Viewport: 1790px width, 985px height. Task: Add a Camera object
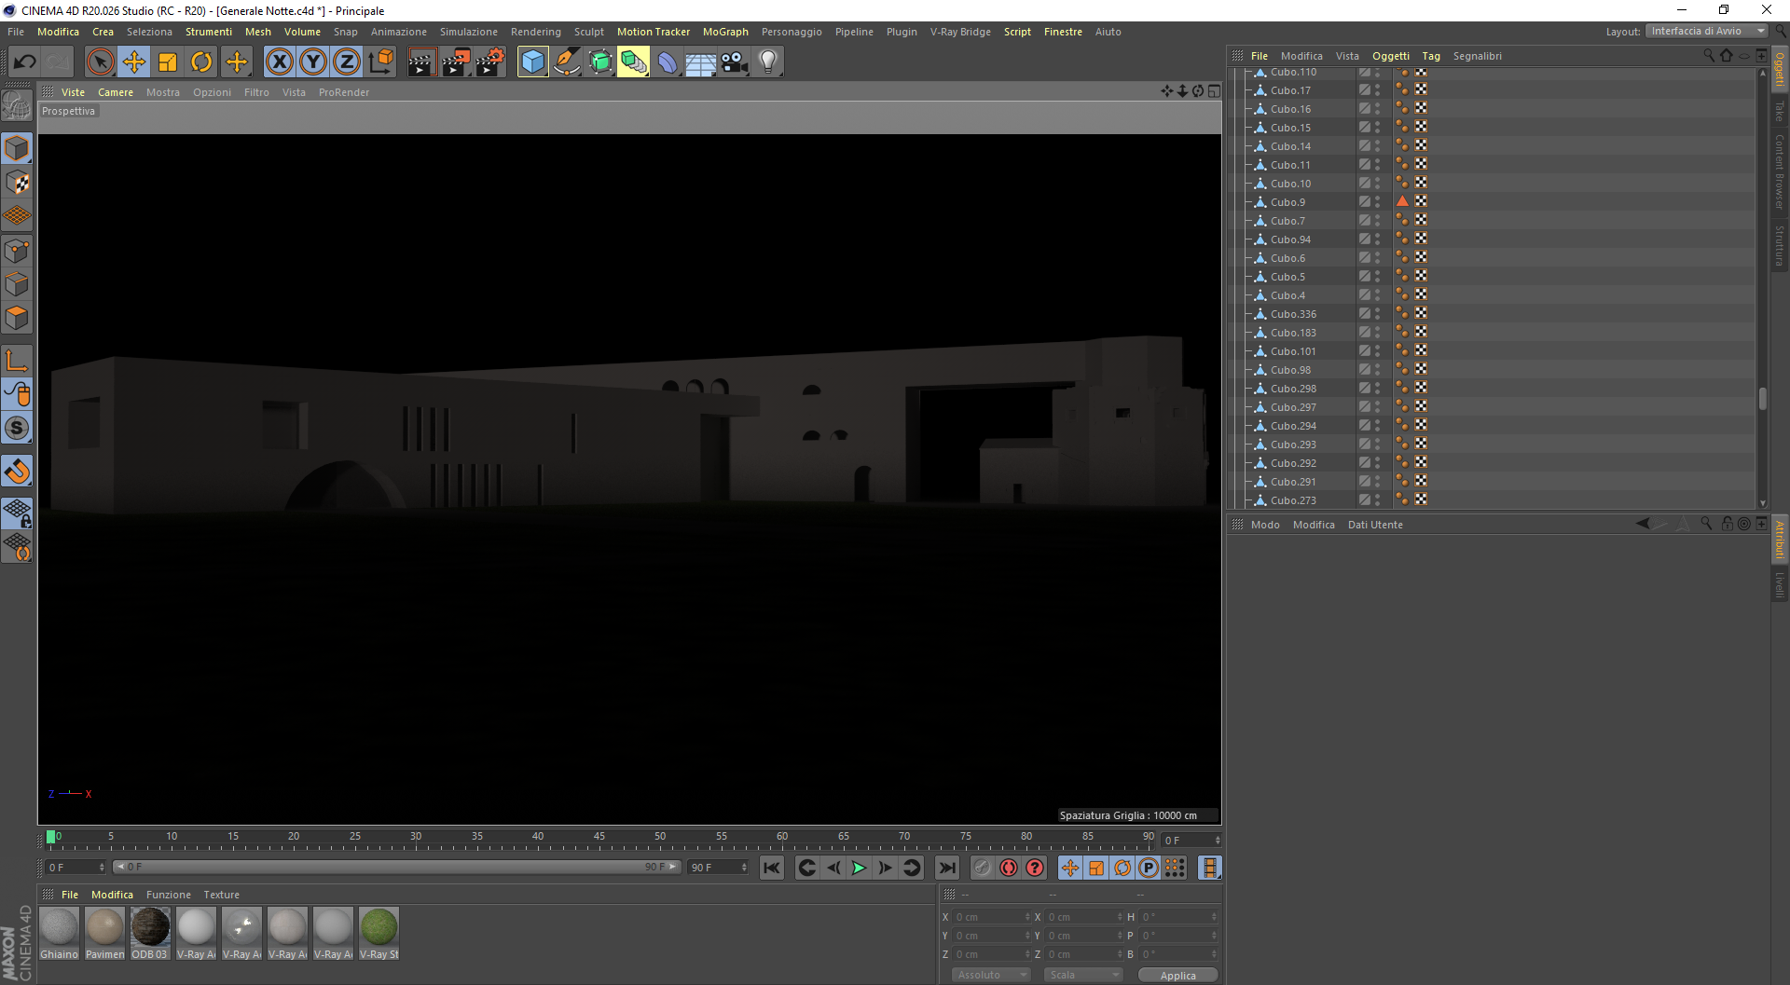tap(735, 62)
